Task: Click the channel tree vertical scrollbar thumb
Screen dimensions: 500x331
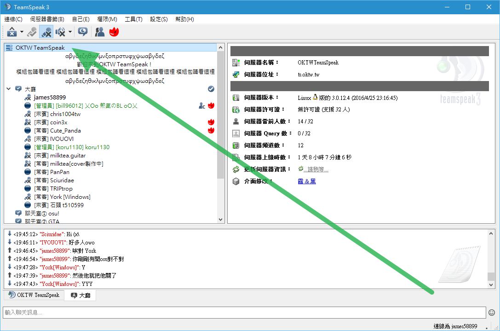Action: (220, 115)
